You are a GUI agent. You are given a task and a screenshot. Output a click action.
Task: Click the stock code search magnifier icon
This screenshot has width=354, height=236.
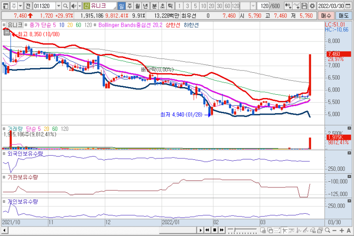coord(65,6)
